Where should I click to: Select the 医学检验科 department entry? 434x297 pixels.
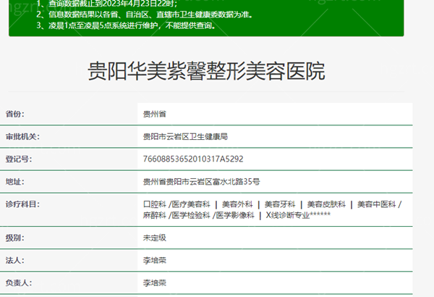pyautogui.click(x=191, y=215)
